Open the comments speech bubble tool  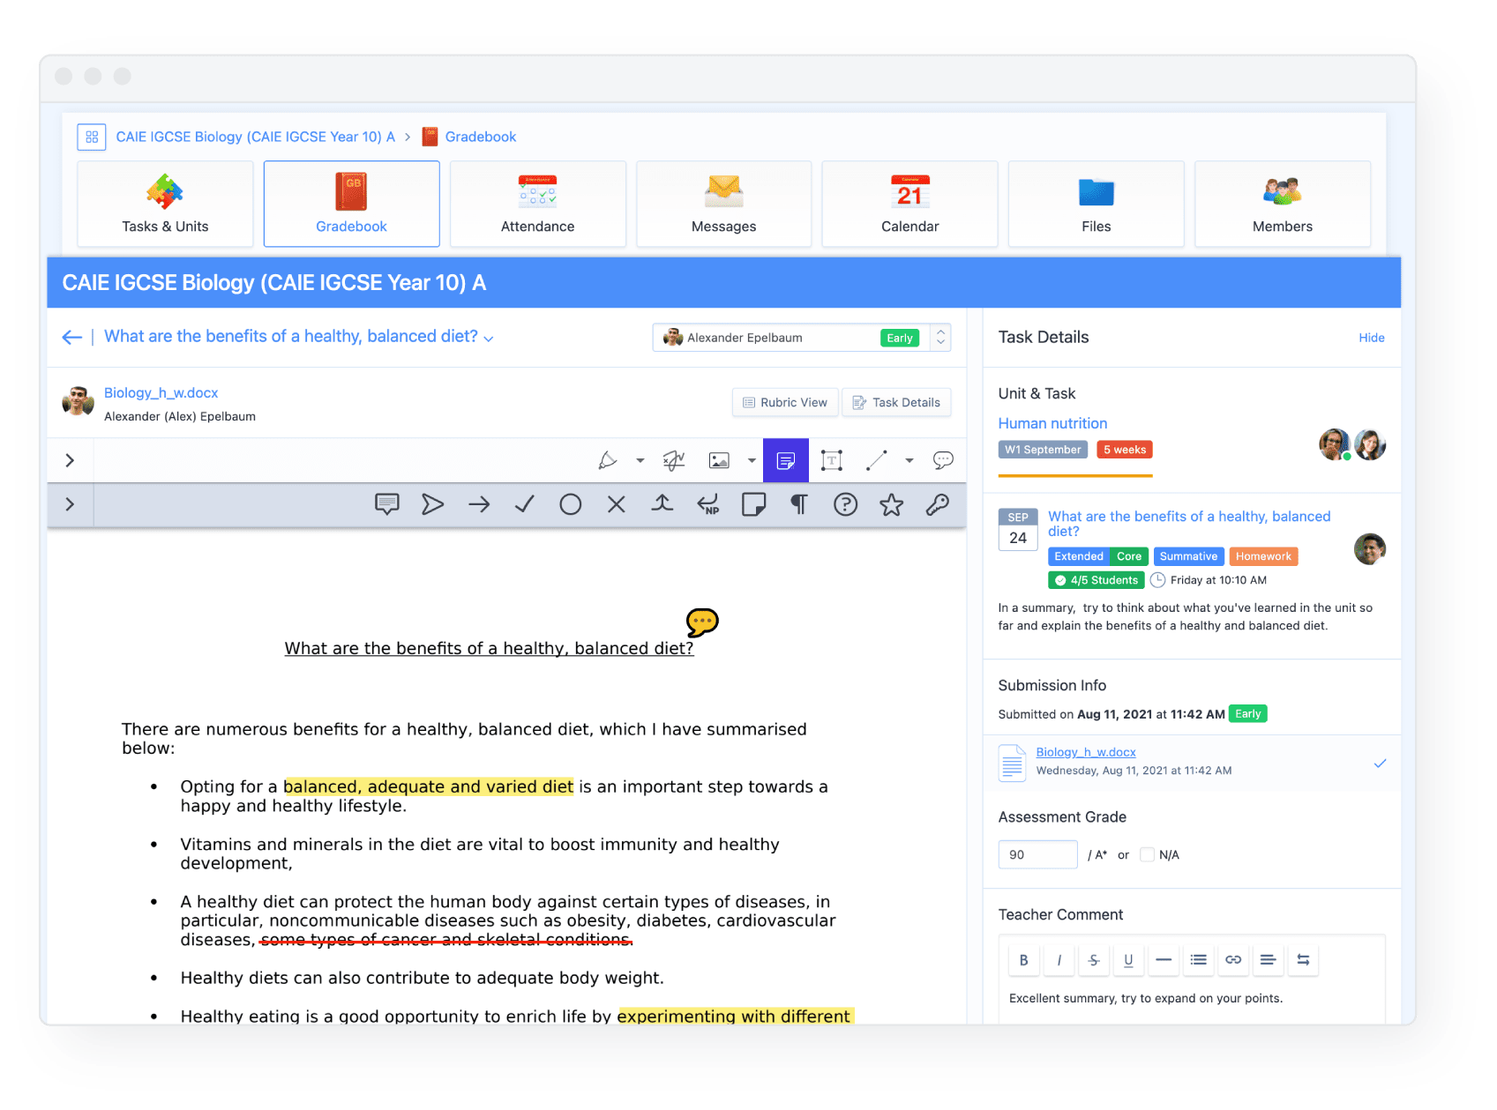pyautogui.click(x=943, y=460)
